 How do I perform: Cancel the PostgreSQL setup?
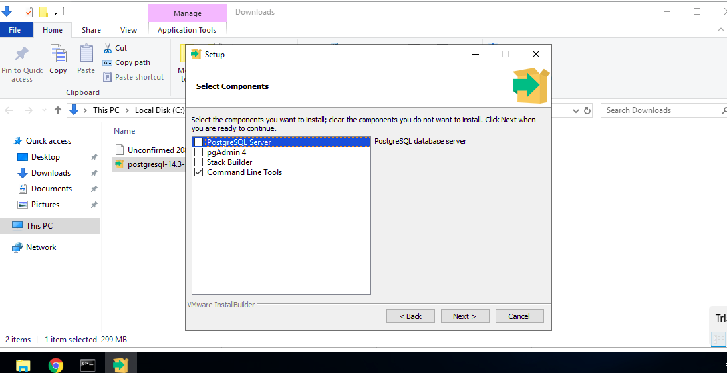pos(519,316)
